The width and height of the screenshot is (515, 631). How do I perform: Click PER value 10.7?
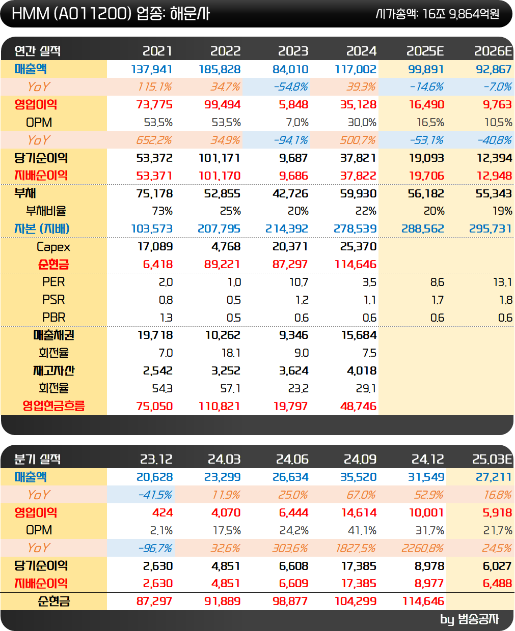[x=299, y=282]
